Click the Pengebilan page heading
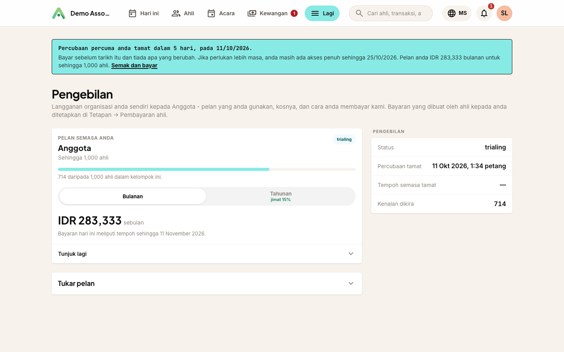The height and width of the screenshot is (352, 564). [x=82, y=94]
